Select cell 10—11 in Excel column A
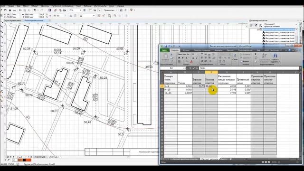Image resolution: width=304 pixels, height=171 pixels. point(171,93)
